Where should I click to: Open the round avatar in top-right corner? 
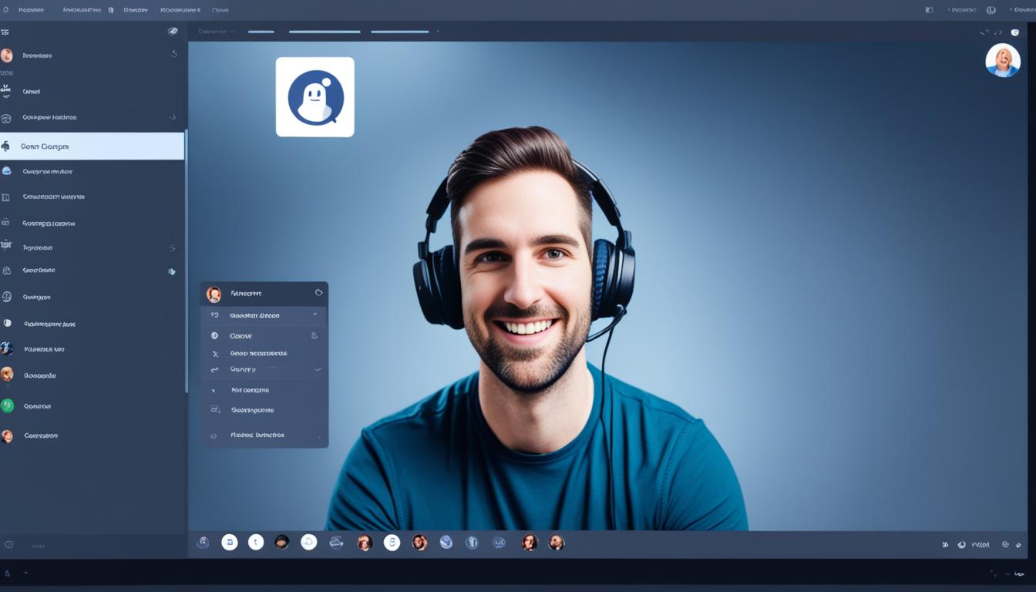pyautogui.click(x=1002, y=60)
